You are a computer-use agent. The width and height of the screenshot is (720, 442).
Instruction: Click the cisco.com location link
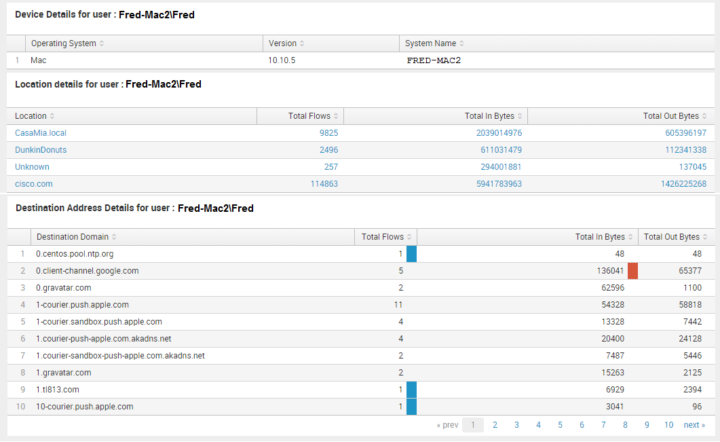coord(33,184)
